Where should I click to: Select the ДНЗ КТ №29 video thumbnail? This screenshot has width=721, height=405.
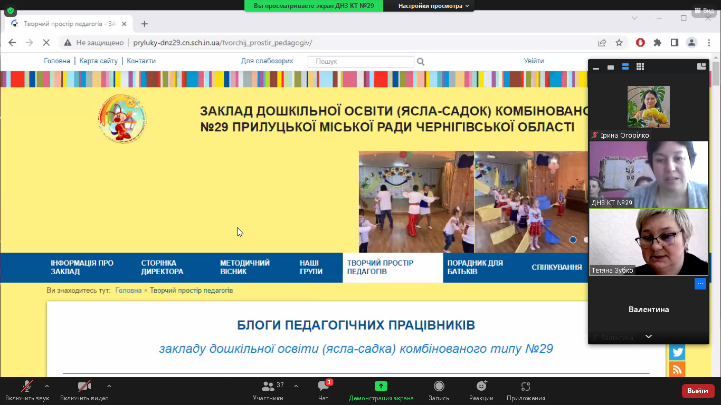tap(649, 175)
